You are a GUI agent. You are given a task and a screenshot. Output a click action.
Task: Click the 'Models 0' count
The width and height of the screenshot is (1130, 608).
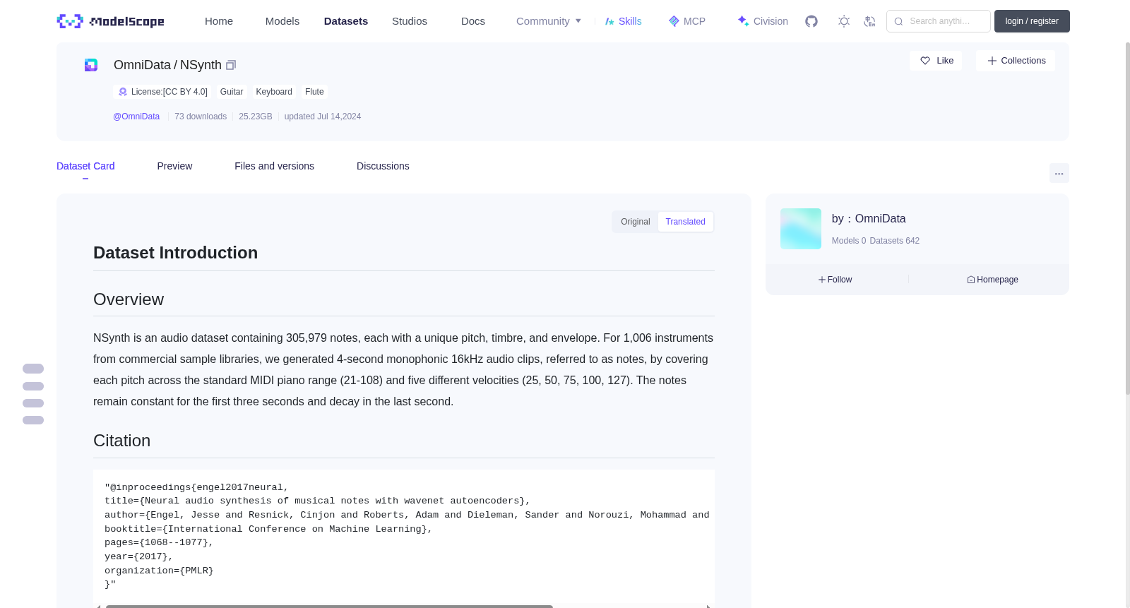(x=849, y=241)
